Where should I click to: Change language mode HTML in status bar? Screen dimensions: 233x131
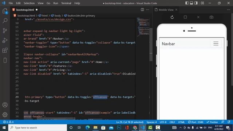point(181,122)
